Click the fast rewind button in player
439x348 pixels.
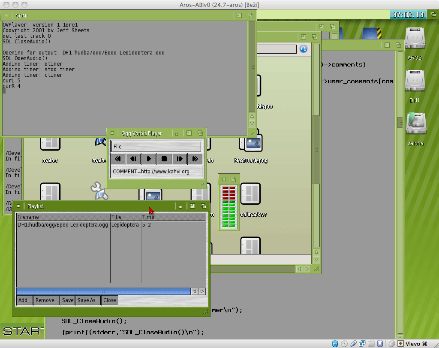pyautogui.click(x=118, y=159)
